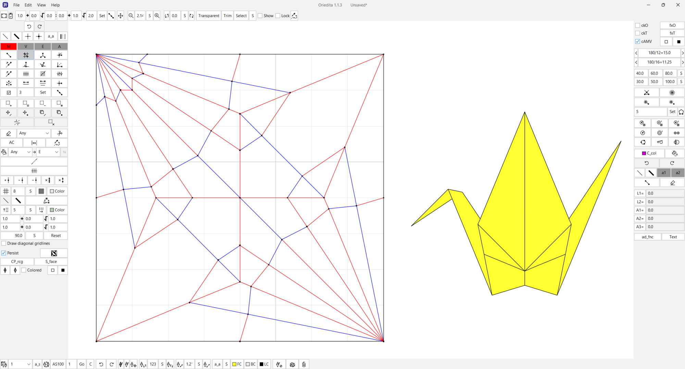685x369 pixels.
Task: Click the L1= value field
Action: [x=665, y=193]
